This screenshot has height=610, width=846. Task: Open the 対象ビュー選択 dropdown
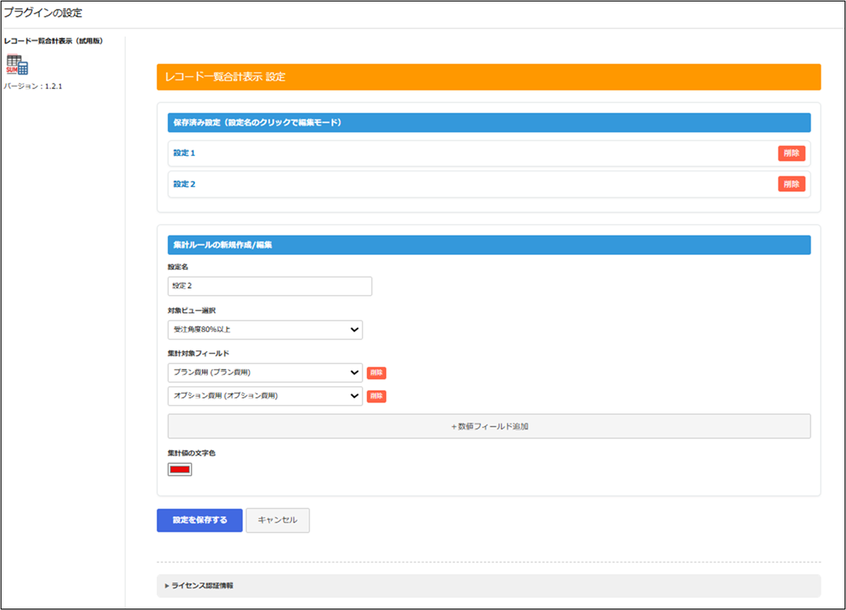265,330
